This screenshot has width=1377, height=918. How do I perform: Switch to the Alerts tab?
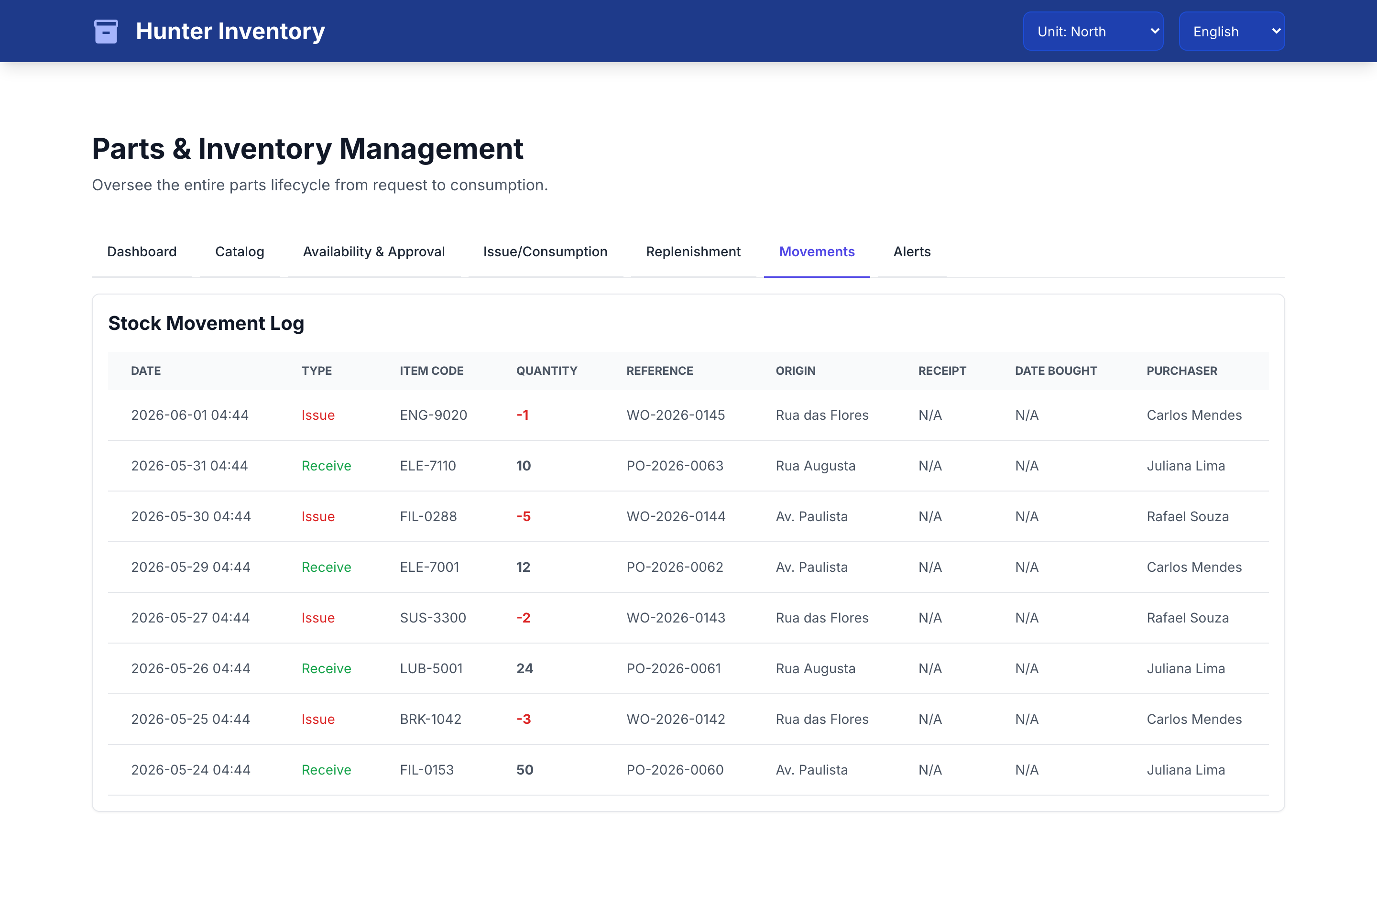pyautogui.click(x=912, y=252)
